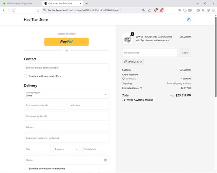Click the Brave Shields lion icon
217x173 pixels.
[x=156, y=10]
